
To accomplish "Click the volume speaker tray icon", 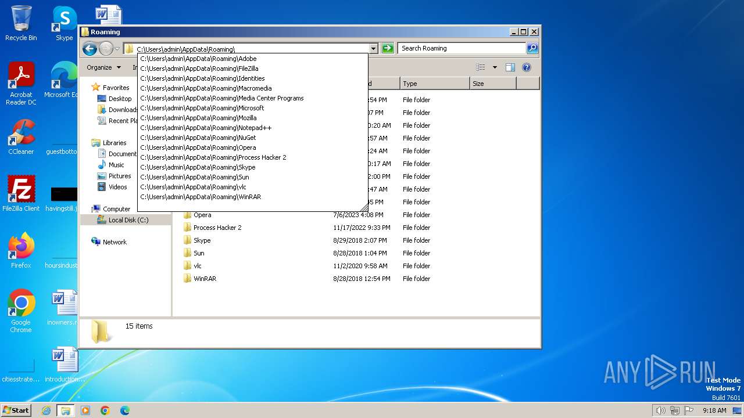I will 660,410.
